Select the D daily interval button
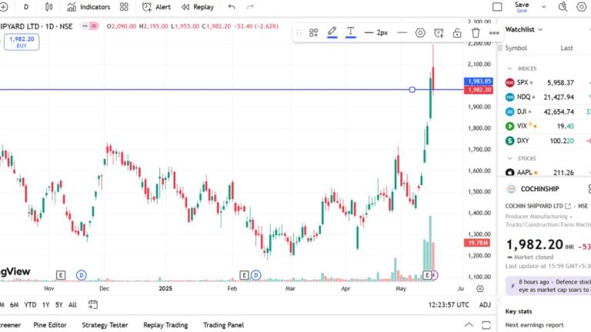The height and width of the screenshot is (332, 591). click(26, 7)
